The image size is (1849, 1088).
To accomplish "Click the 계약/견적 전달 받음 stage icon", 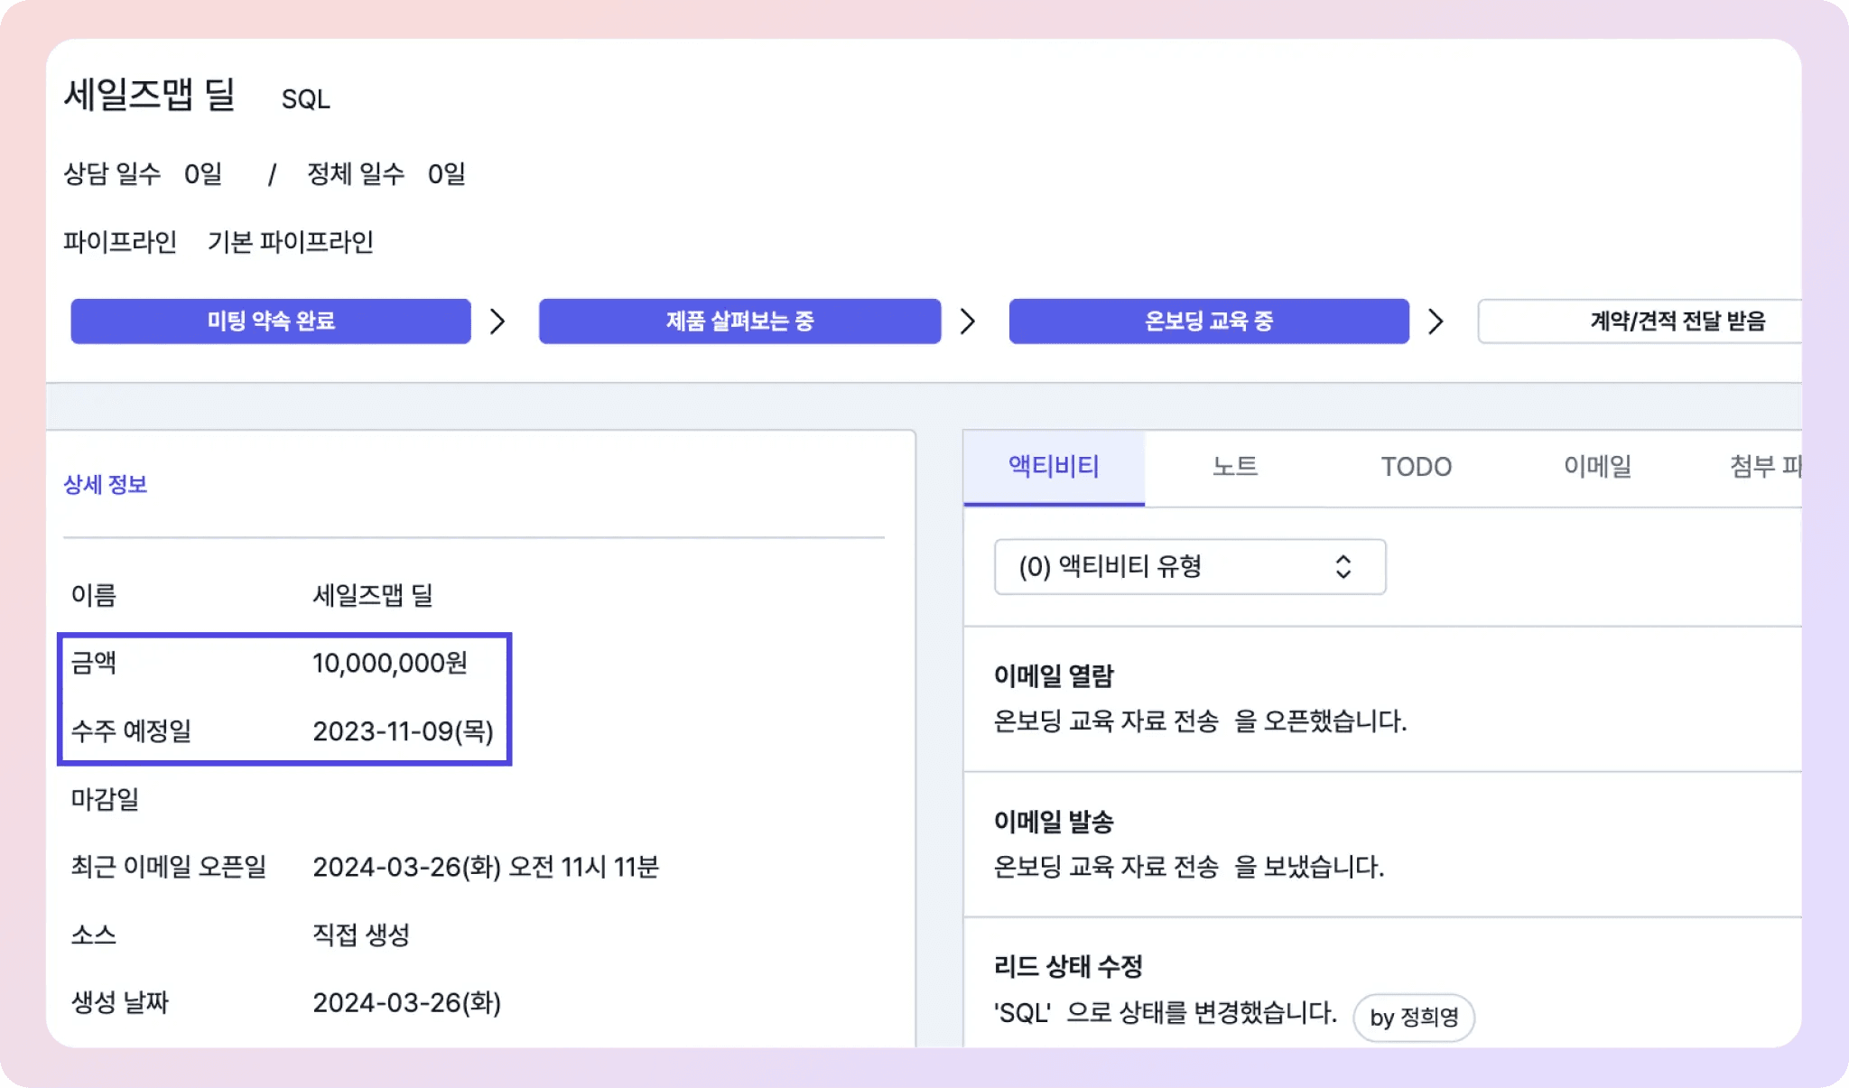I will 1670,321.
